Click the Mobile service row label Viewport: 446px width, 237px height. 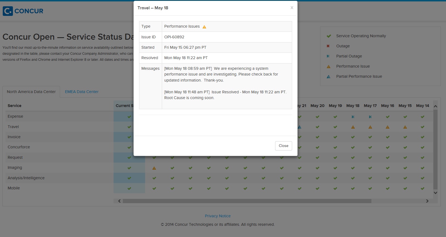coord(14,188)
